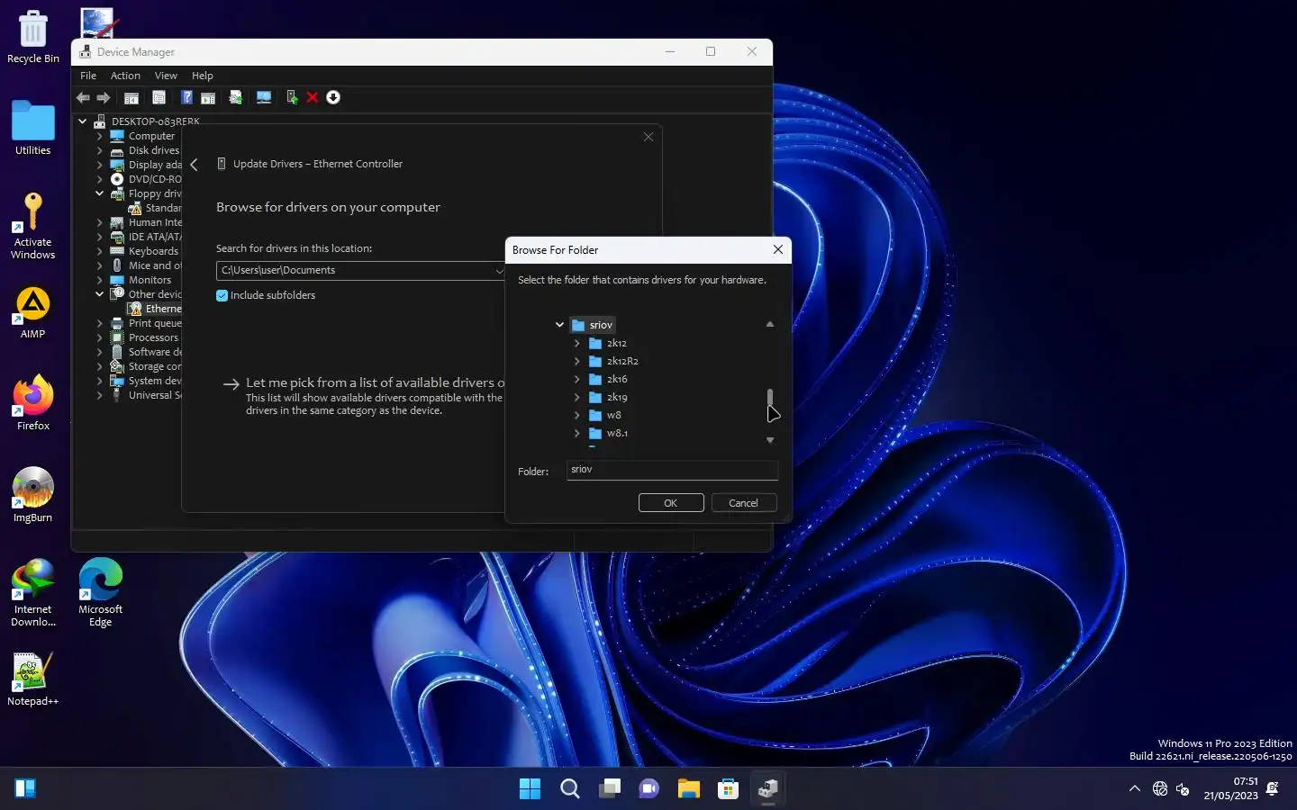
Task: Click the Forward arrow in Device Manager toolbar
Action: pos(104,97)
